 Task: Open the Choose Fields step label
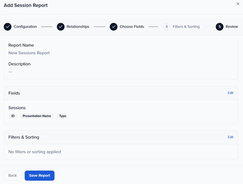[x=132, y=26]
